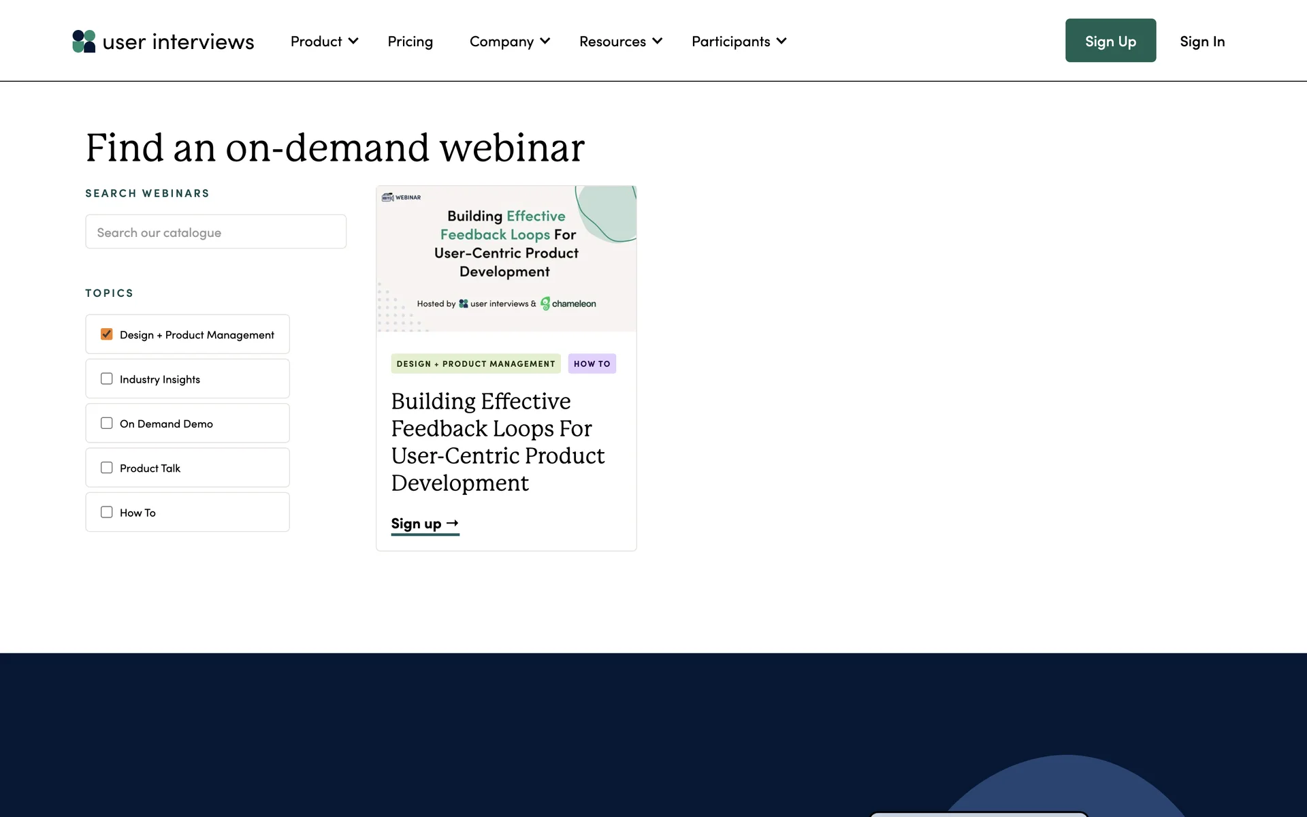
Task: Uncheck the Design + Product Management checkbox
Action: 107,334
